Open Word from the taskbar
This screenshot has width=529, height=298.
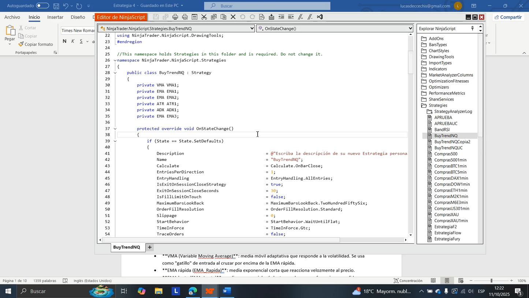click(227, 291)
